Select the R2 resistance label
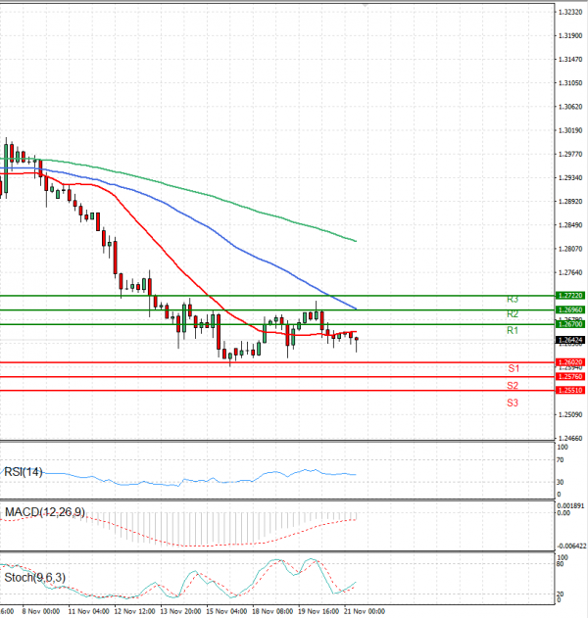The width and height of the screenshot is (588, 618). (512, 314)
